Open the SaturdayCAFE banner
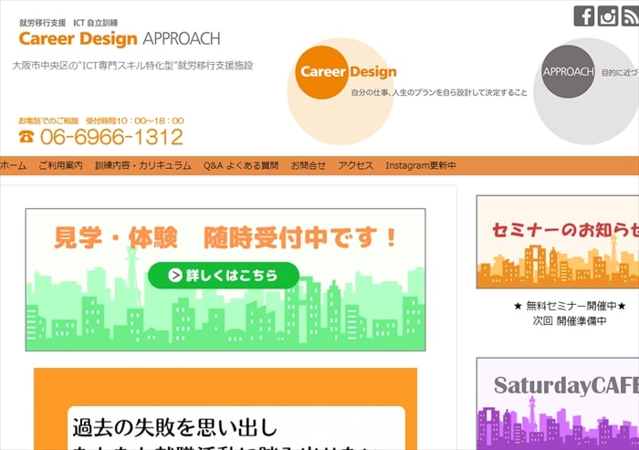Image resolution: width=639 pixels, height=450 pixels. [557, 402]
